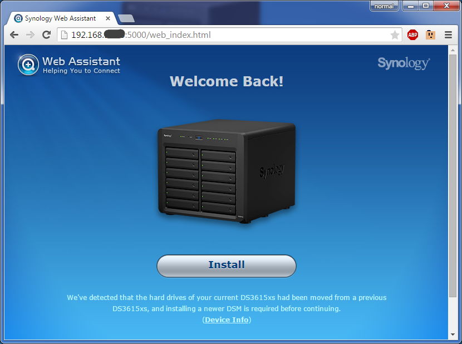Click the scrollbar up arrow
The height and width of the screenshot is (344, 462).
click(453, 51)
